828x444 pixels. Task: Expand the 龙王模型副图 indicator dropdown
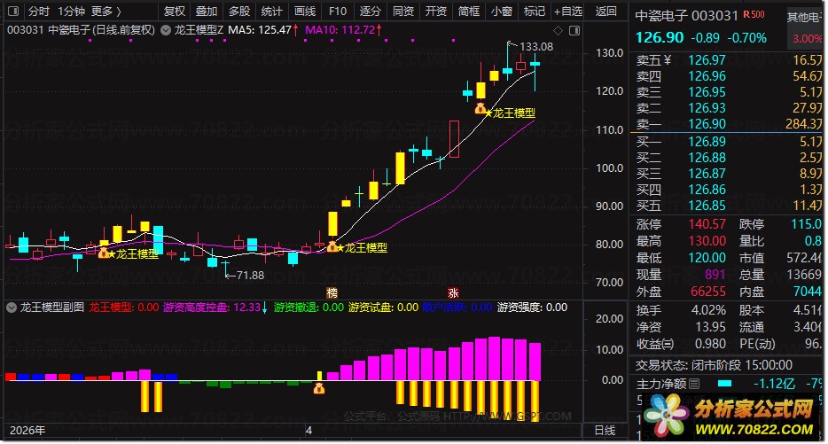(12, 308)
